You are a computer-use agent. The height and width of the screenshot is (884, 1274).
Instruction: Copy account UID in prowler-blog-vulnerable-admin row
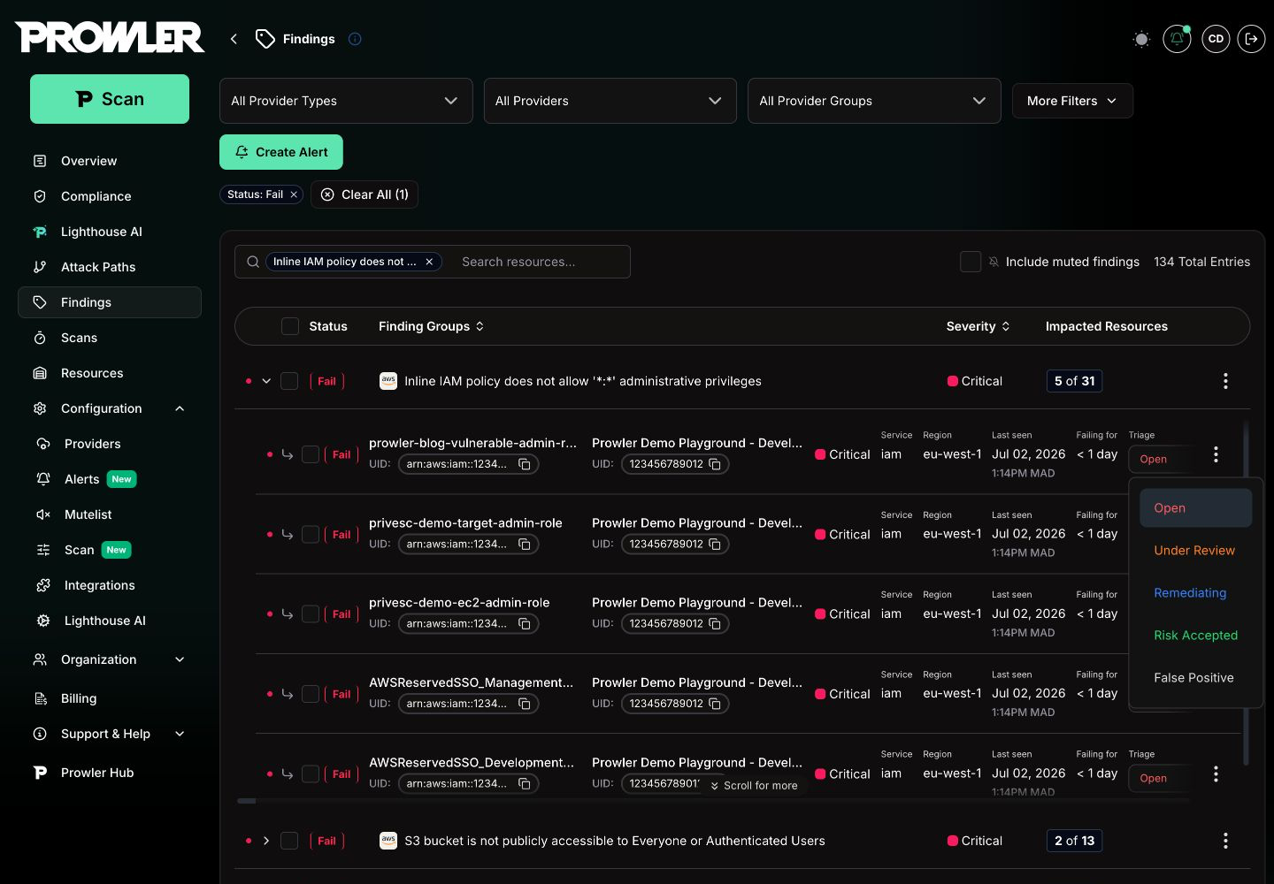pyautogui.click(x=715, y=464)
